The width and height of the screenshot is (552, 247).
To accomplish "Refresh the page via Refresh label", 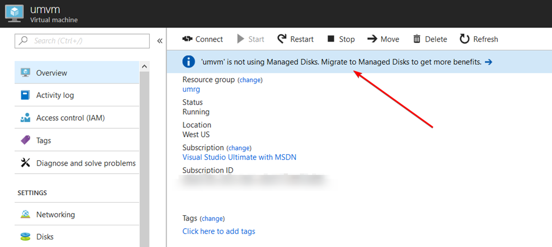I will (486, 39).
